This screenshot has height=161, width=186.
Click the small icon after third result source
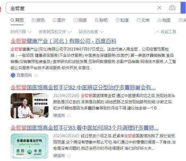point(69,156)
